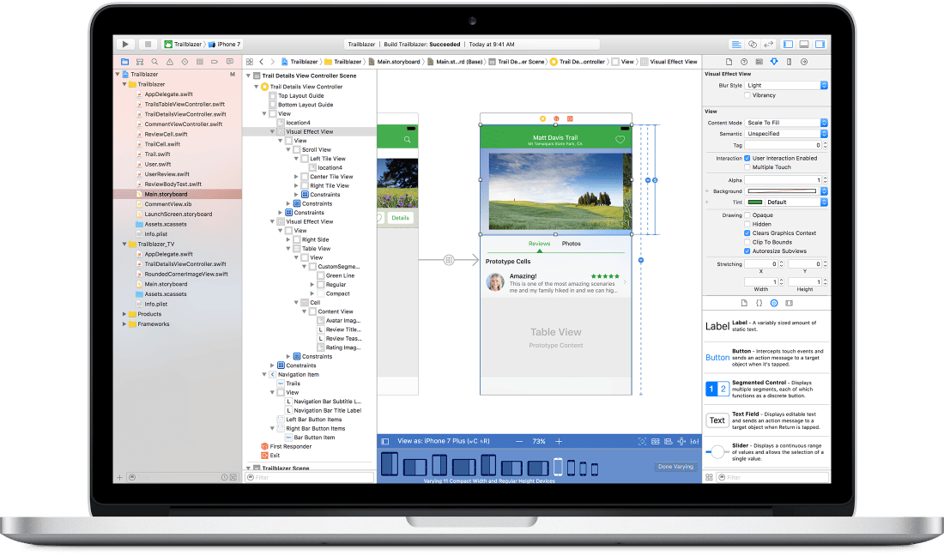The image size is (944, 556).
Task: Collapse the Visual Effect View tree item
Action: (273, 130)
